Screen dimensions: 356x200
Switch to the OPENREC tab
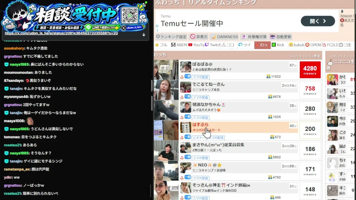(x=313, y=45)
